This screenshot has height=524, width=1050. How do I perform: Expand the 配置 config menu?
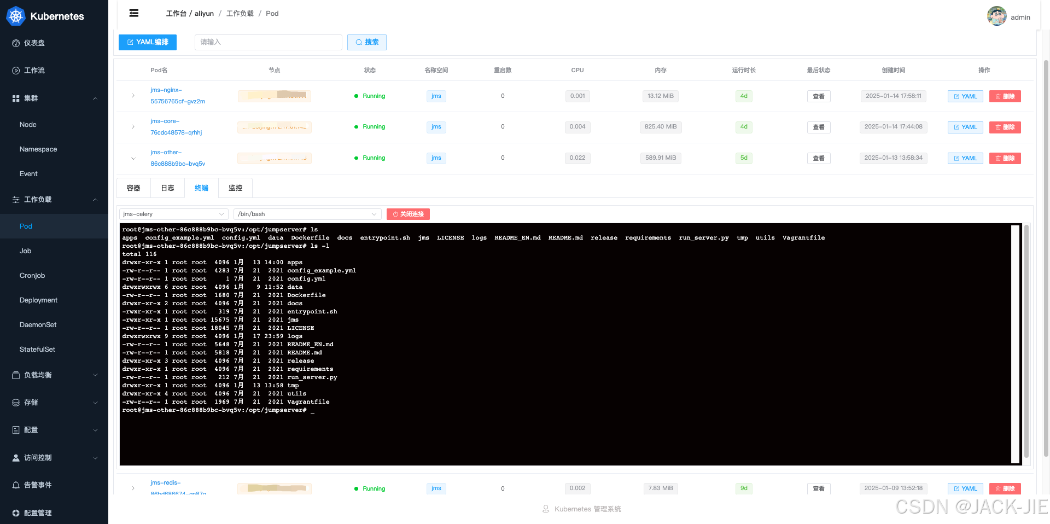[x=54, y=429]
